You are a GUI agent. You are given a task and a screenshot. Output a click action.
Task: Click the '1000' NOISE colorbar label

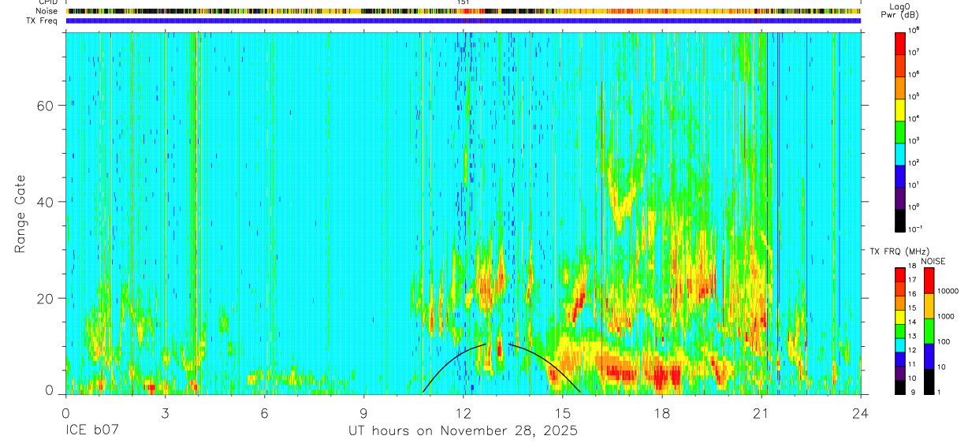[x=946, y=317]
